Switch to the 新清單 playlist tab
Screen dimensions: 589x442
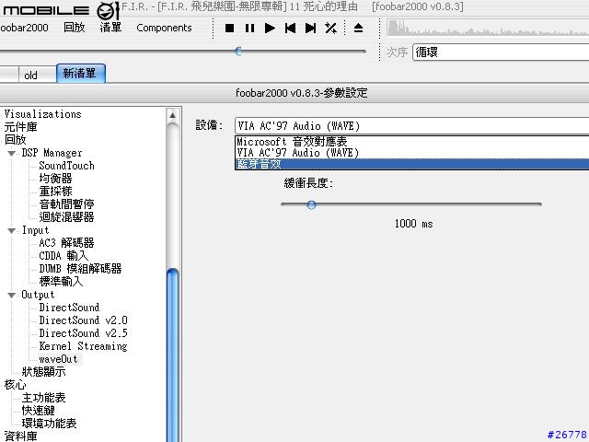tap(81, 74)
